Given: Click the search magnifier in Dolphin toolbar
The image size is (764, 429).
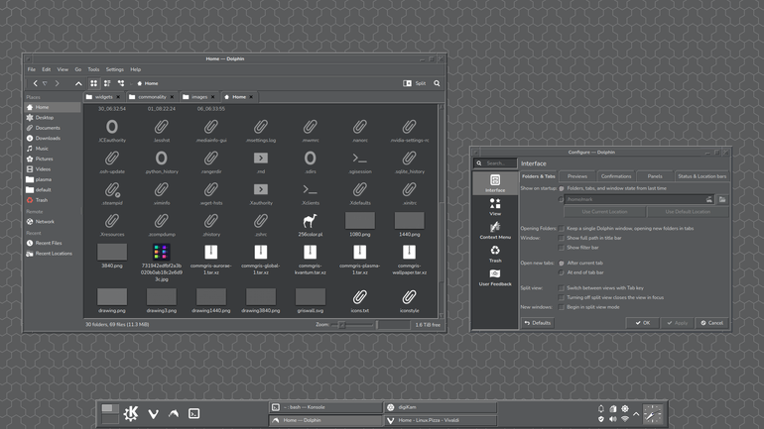Looking at the screenshot, I should 437,83.
